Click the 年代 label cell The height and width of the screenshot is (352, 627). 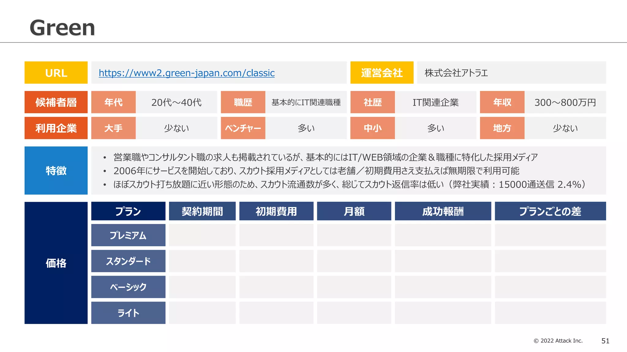[113, 102]
